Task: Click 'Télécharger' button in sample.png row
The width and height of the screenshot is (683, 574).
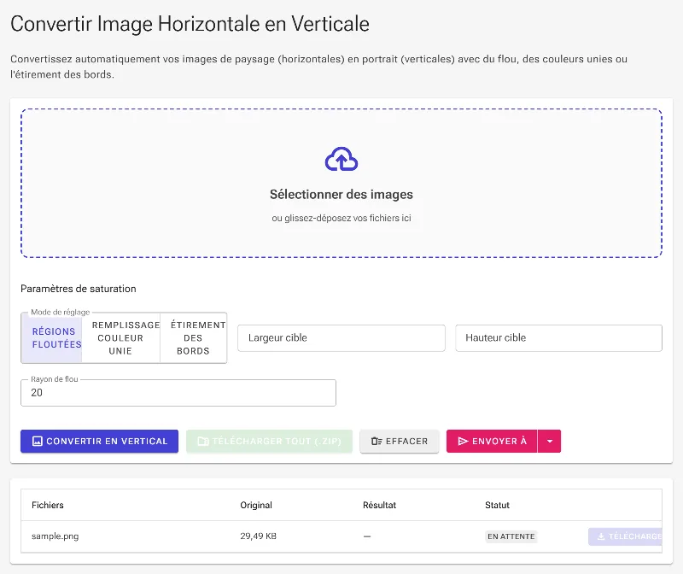Action: point(625,536)
